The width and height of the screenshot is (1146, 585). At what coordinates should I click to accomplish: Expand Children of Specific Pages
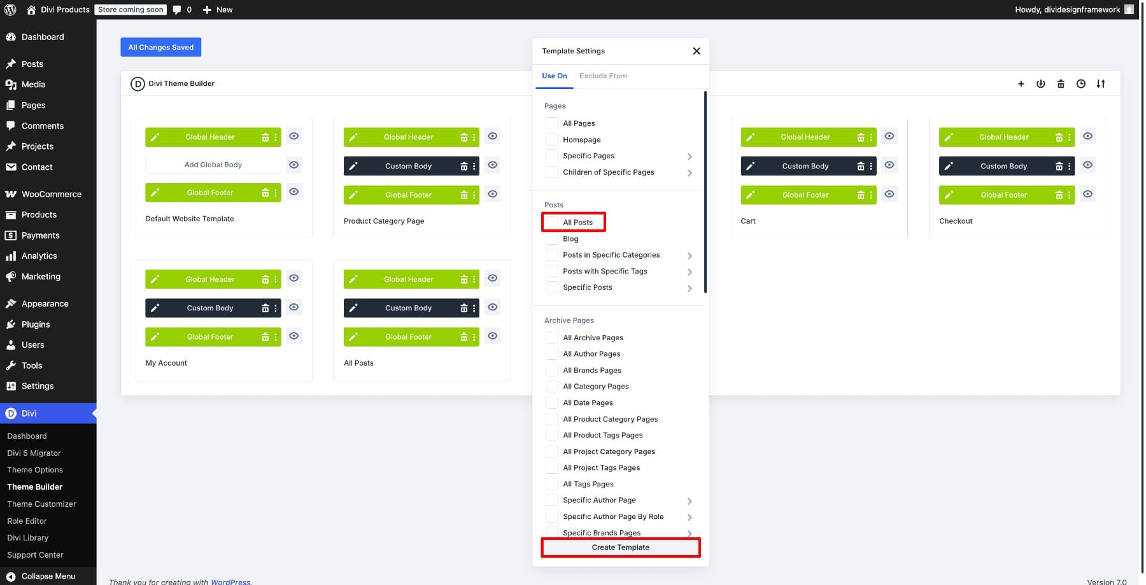pos(690,173)
